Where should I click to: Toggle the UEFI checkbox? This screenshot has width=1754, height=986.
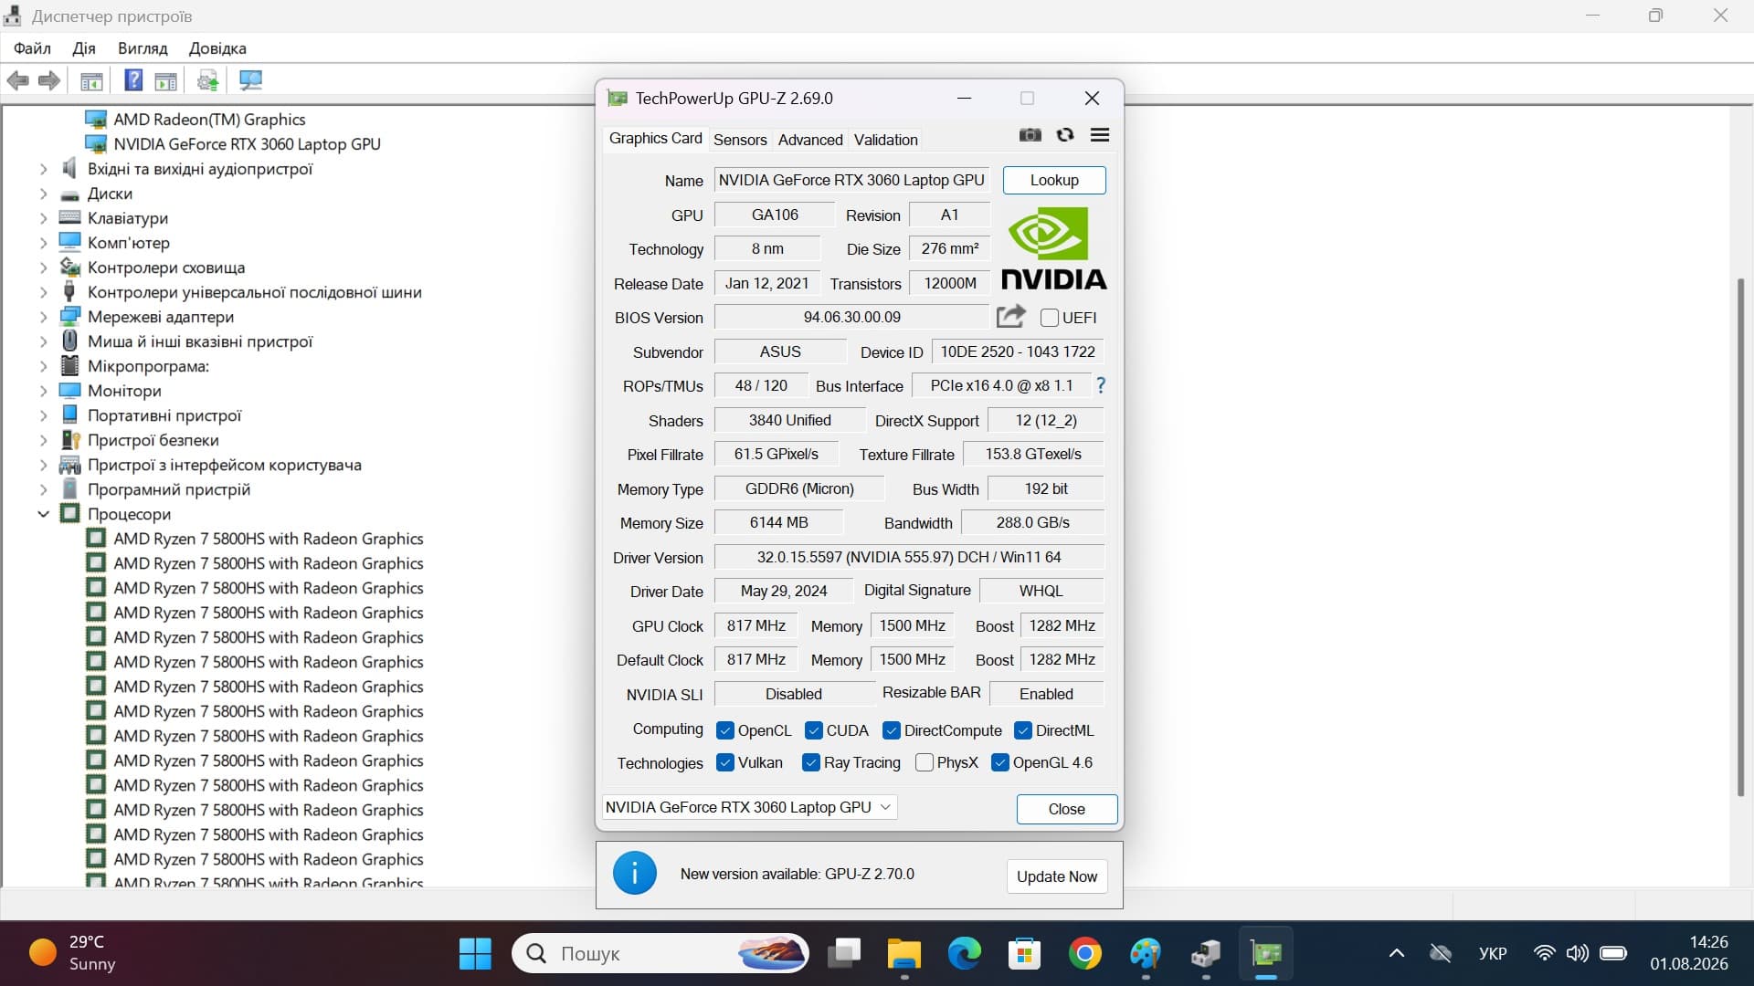pyautogui.click(x=1050, y=318)
